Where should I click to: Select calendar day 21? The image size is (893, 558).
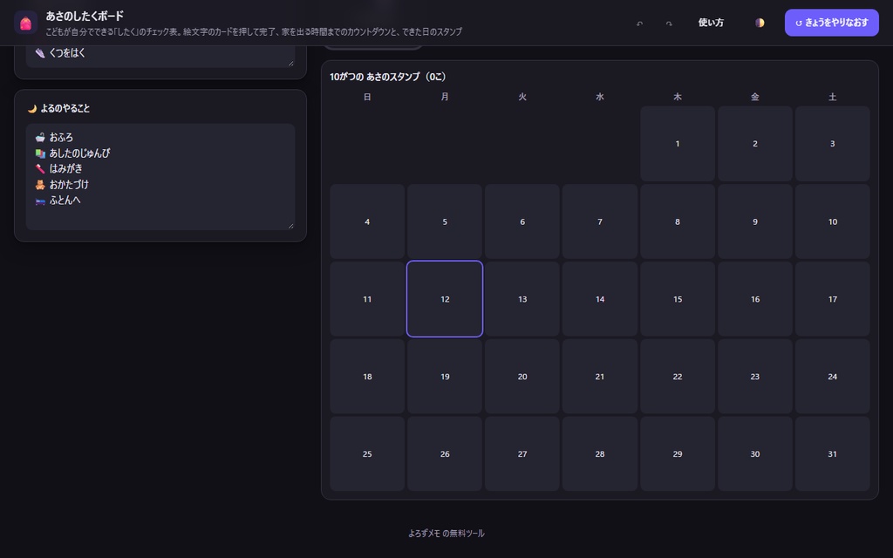600,377
